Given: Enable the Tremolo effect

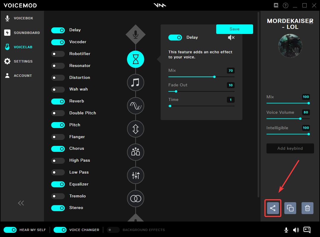Looking at the screenshot, I should (58, 196).
